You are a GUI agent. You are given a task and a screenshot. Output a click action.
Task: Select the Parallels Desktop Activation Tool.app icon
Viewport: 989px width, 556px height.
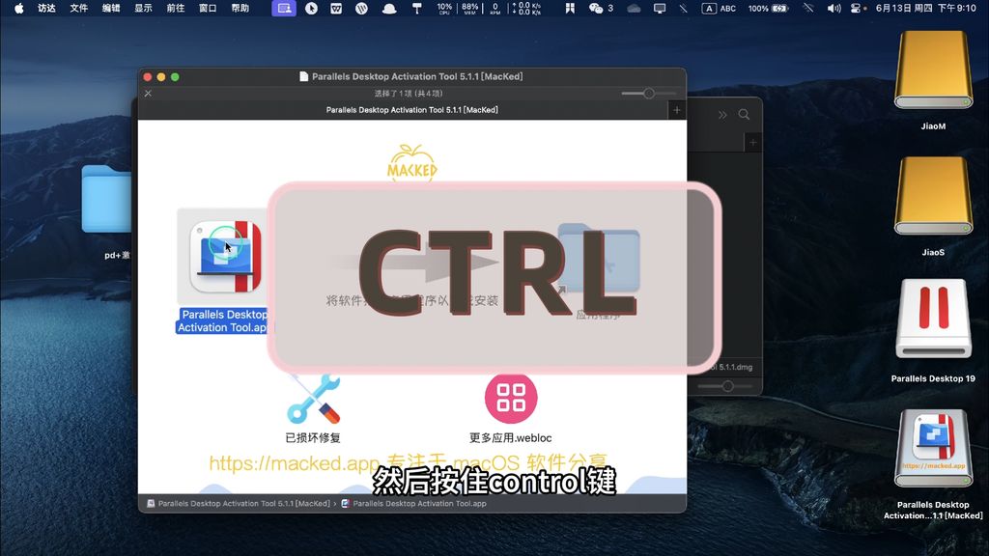pos(225,257)
